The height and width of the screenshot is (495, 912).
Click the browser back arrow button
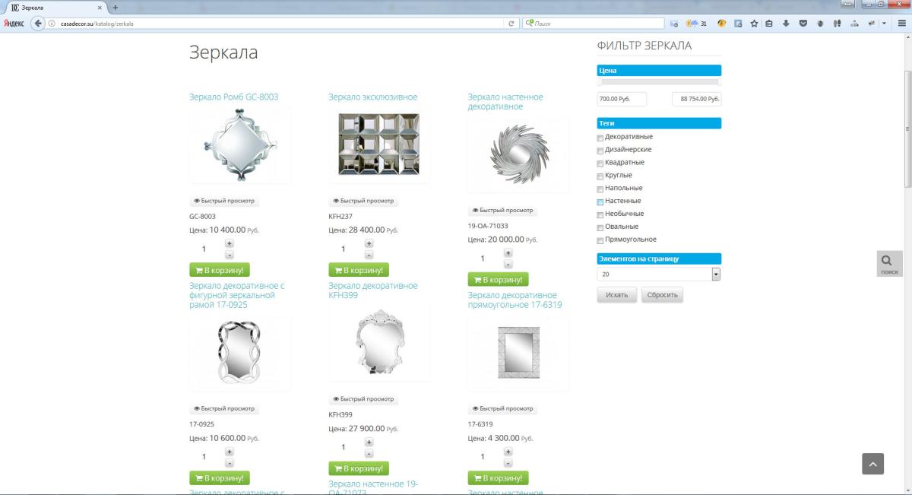tap(38, 24)
